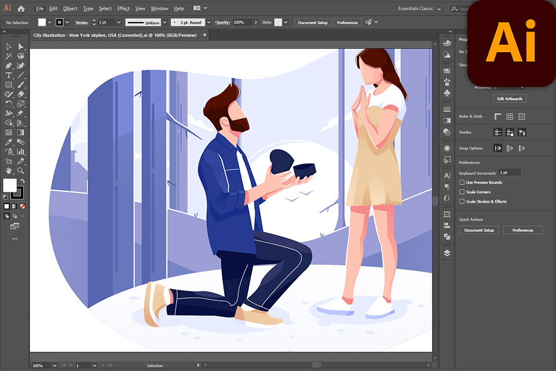Check the Scale Corners option
The height and width of the screenshot is (371, 556).
click(462, 192)
